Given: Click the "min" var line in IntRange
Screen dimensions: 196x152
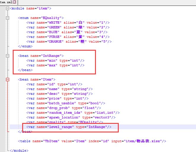Looking at the screenshot, I should click(55, 60).
